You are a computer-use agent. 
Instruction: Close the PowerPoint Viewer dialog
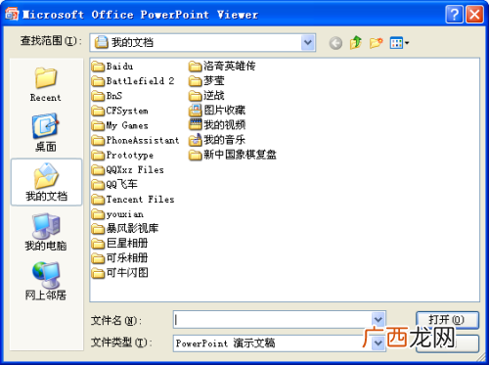474,15
